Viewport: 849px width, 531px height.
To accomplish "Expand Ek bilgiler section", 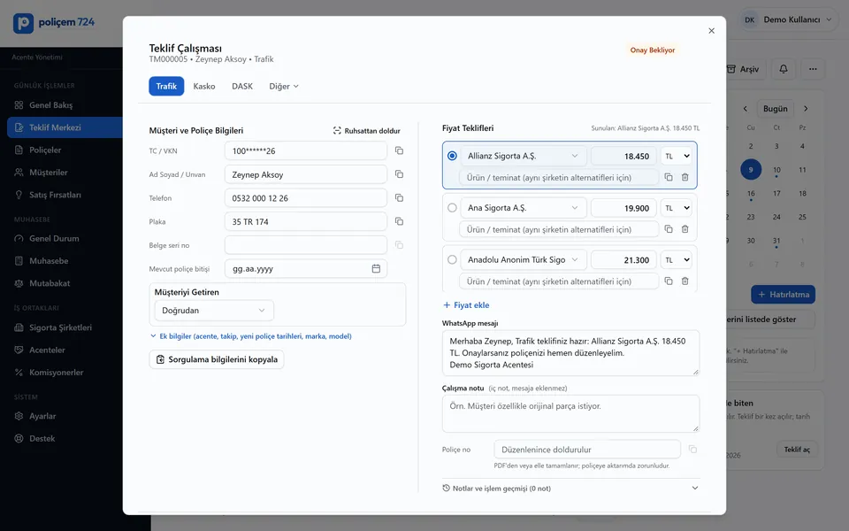I will tap(250, 336).
